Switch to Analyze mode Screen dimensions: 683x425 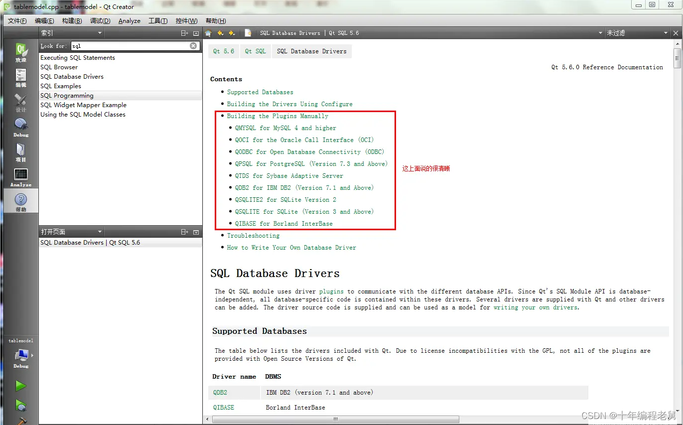coord(20,177)
